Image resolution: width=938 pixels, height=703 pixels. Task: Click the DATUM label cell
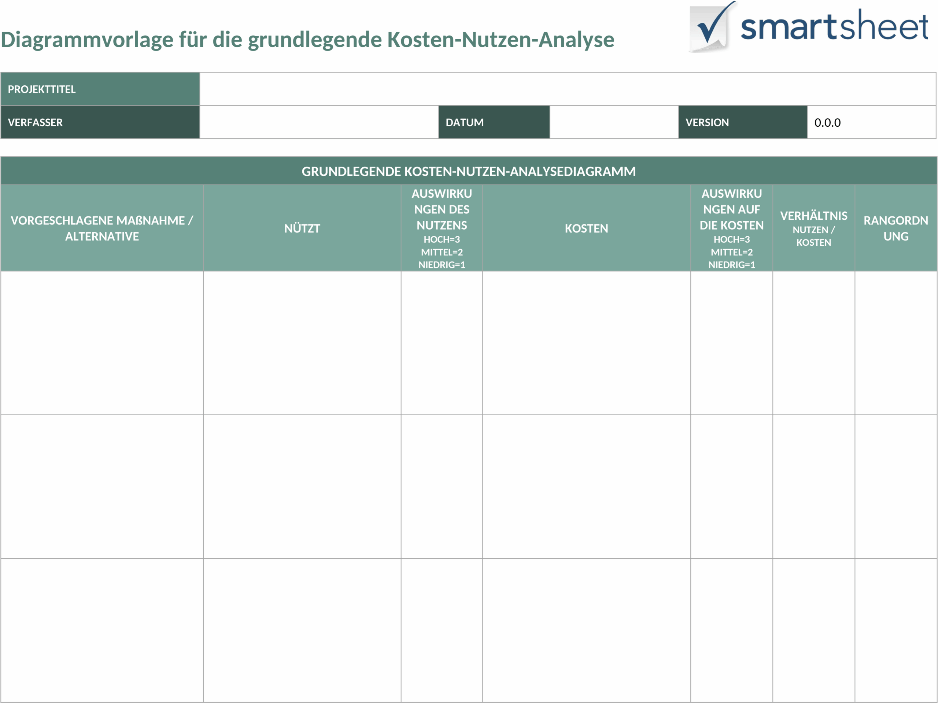coord(494,122)
